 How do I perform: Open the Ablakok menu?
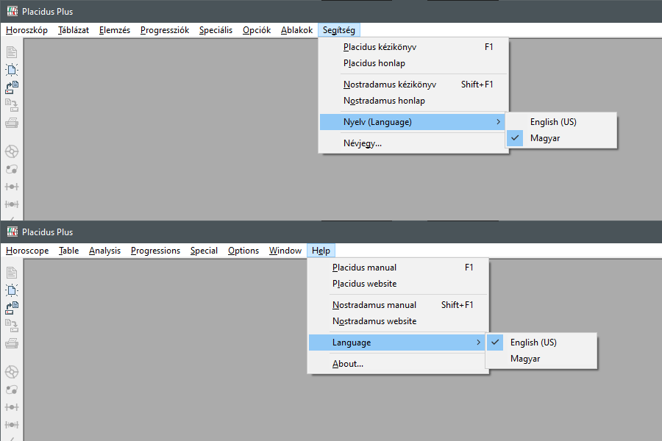click(x=297, y=30)
